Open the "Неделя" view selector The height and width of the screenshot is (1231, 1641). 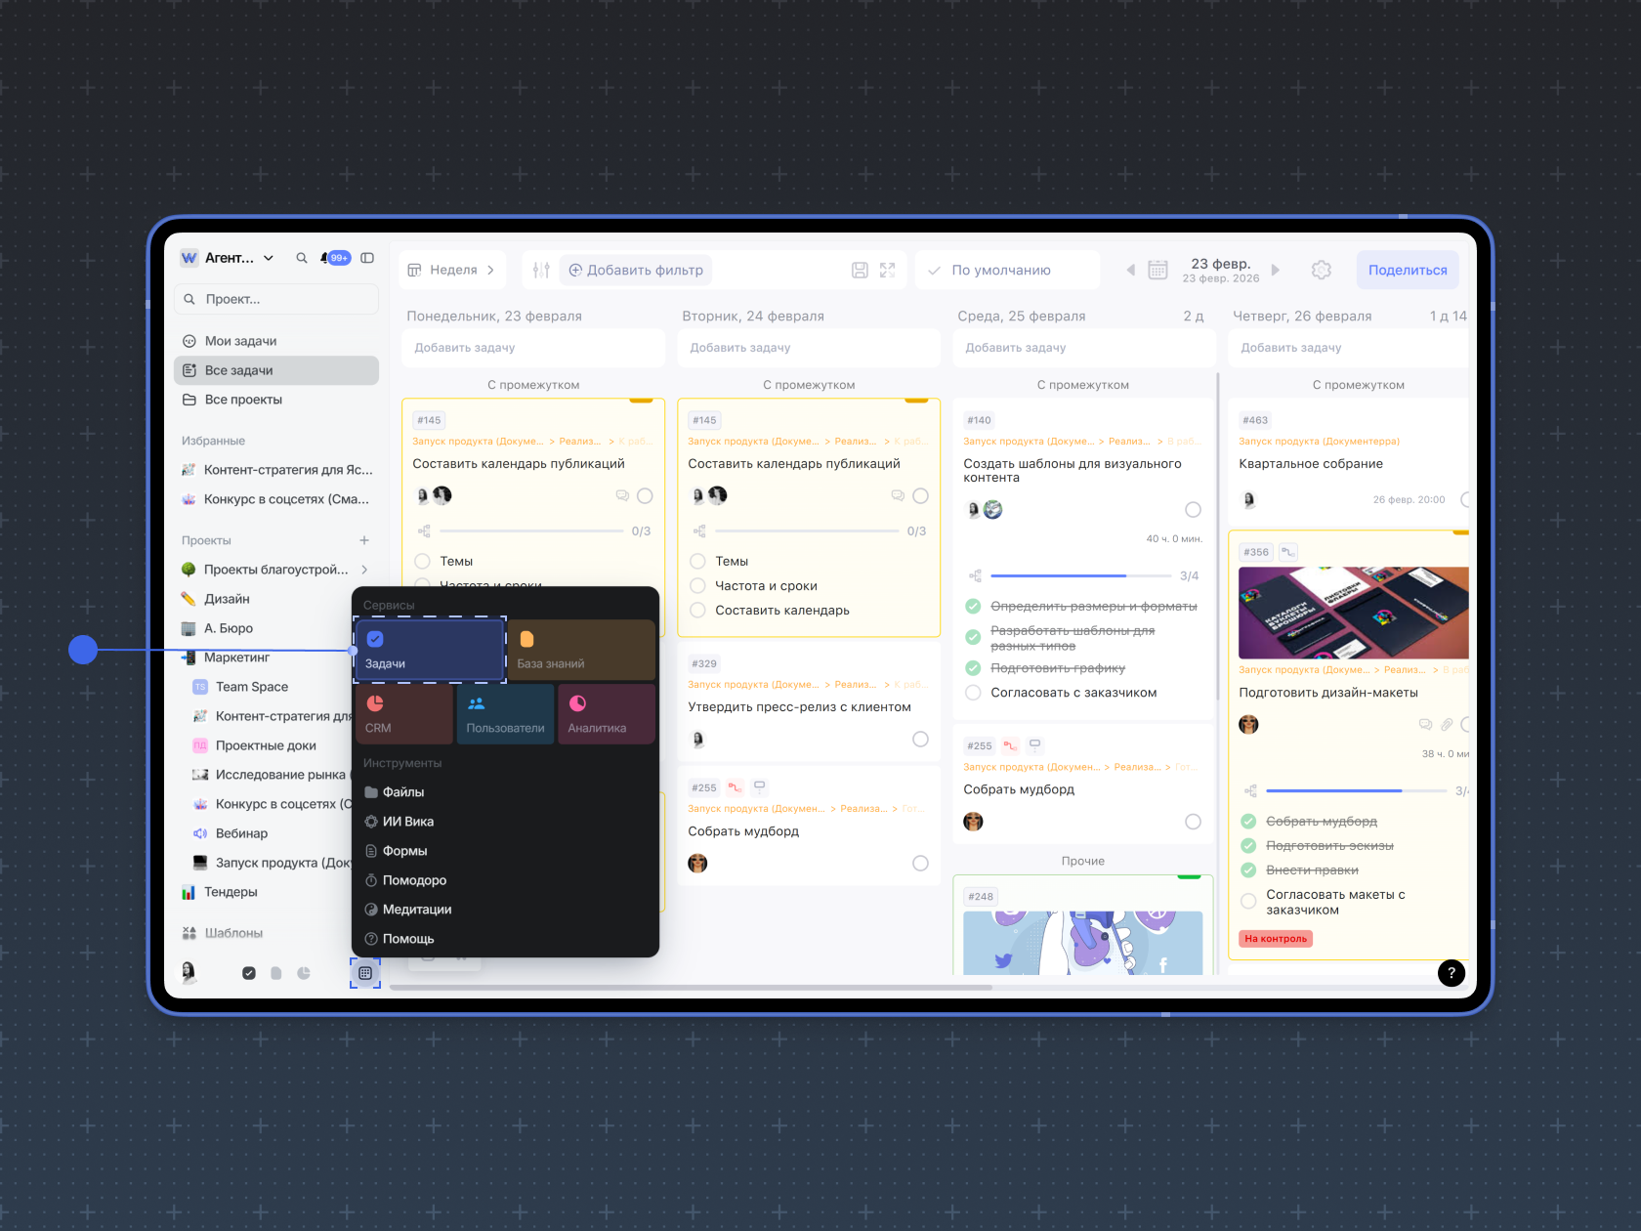coord(452,270)
